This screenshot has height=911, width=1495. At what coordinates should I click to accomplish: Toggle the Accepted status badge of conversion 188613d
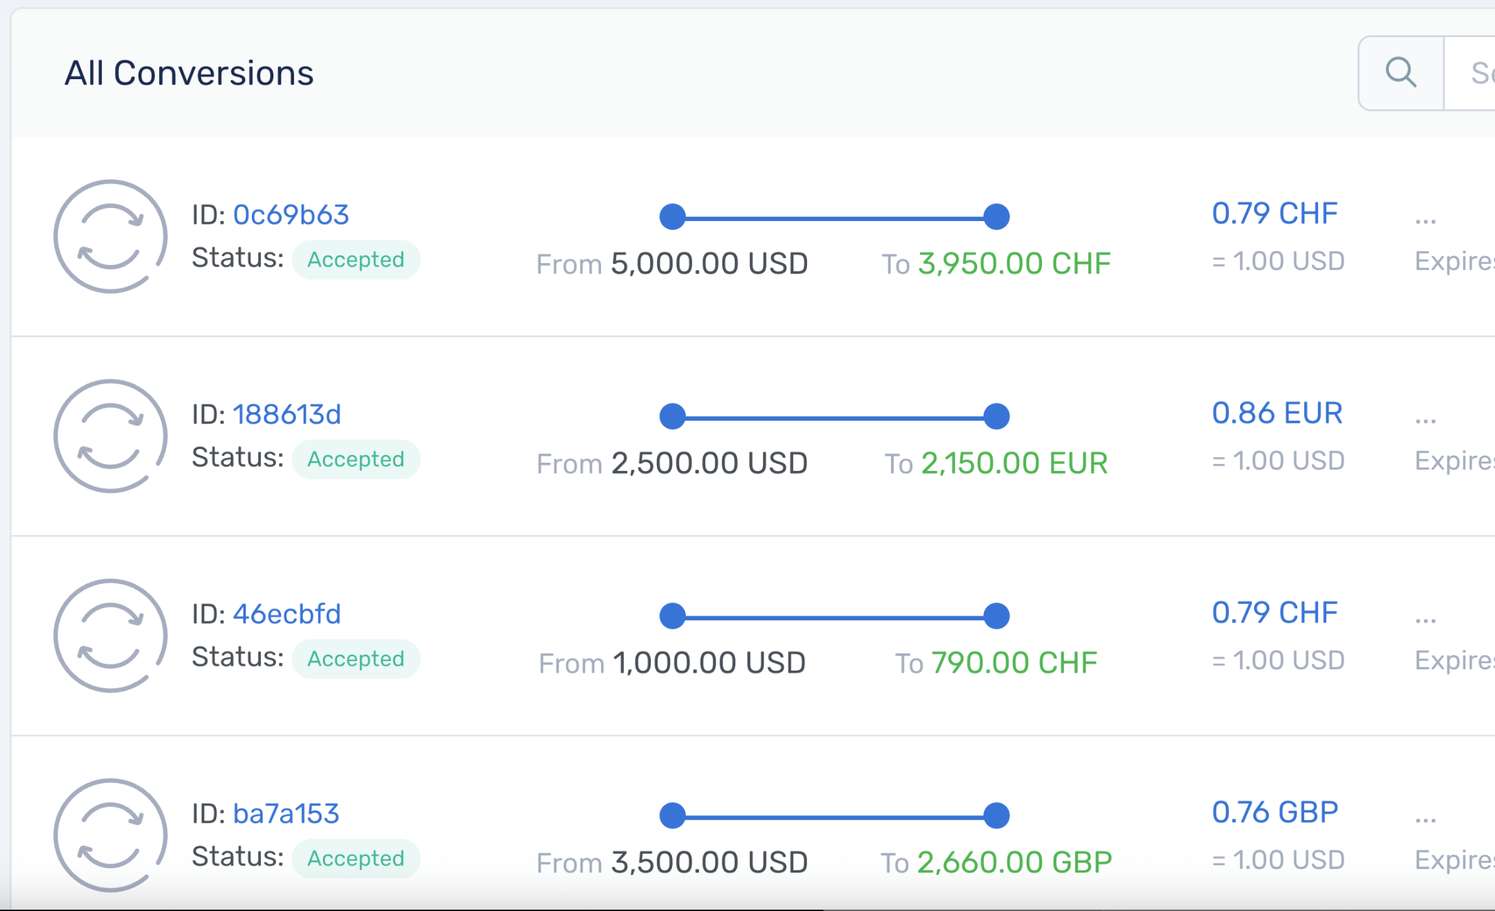tap(356, 459)
